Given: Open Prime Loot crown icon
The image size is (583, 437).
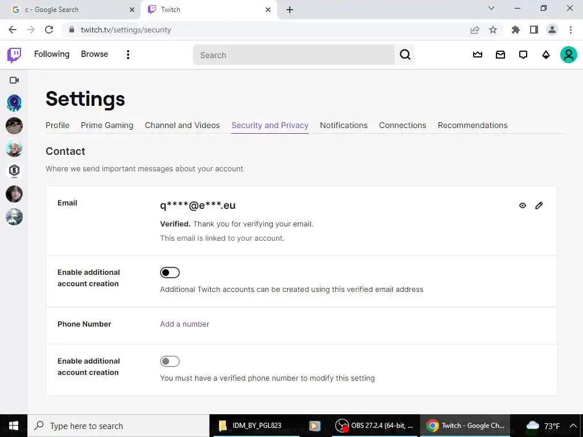Looking at the screenshot, I should click(478, 55).
